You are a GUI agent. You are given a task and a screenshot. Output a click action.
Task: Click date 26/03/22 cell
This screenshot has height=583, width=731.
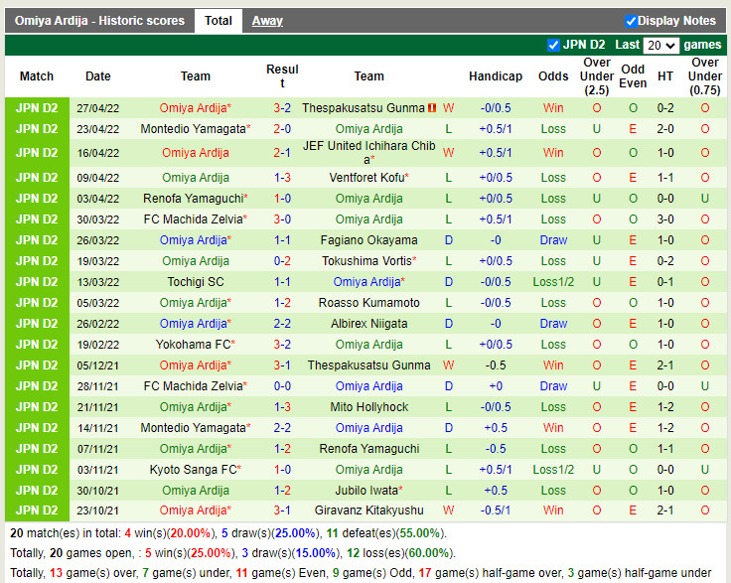(x=98, y=240)
